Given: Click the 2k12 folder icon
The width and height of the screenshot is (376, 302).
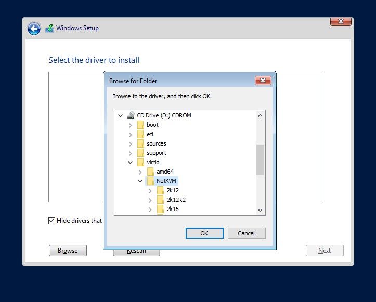Looking at the screenshot, I should (160, 190).
